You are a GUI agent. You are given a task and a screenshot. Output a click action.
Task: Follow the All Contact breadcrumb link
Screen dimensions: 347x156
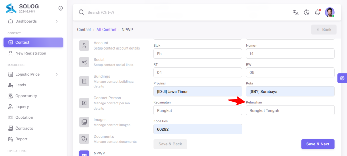106,30
